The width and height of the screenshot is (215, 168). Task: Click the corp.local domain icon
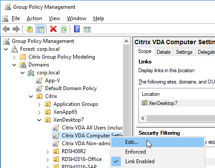pyautogui.click(x=31, y=73)
